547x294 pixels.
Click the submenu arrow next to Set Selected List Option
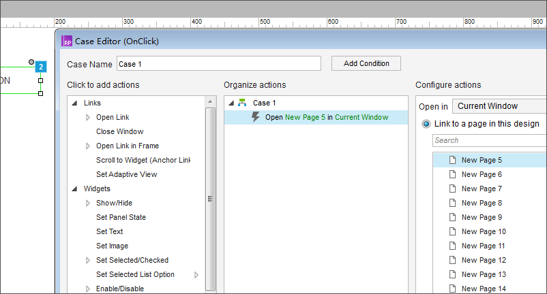[x=196, y=275]
